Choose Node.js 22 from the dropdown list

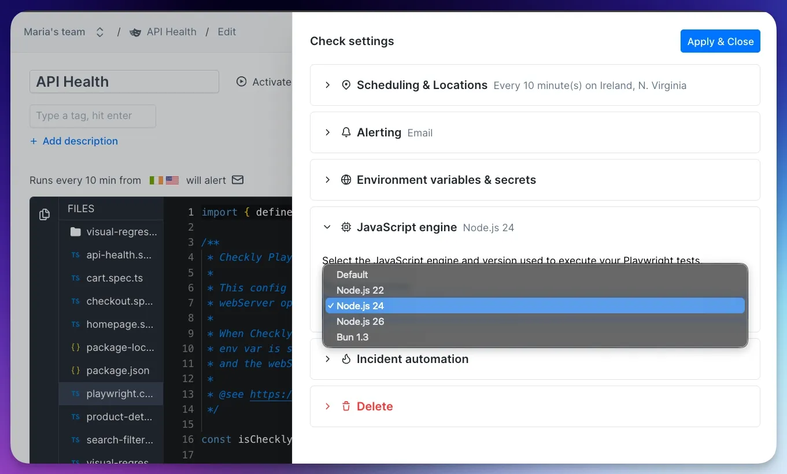535,290
